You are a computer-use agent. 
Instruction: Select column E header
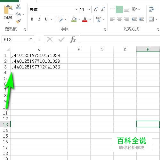[148, 50]
